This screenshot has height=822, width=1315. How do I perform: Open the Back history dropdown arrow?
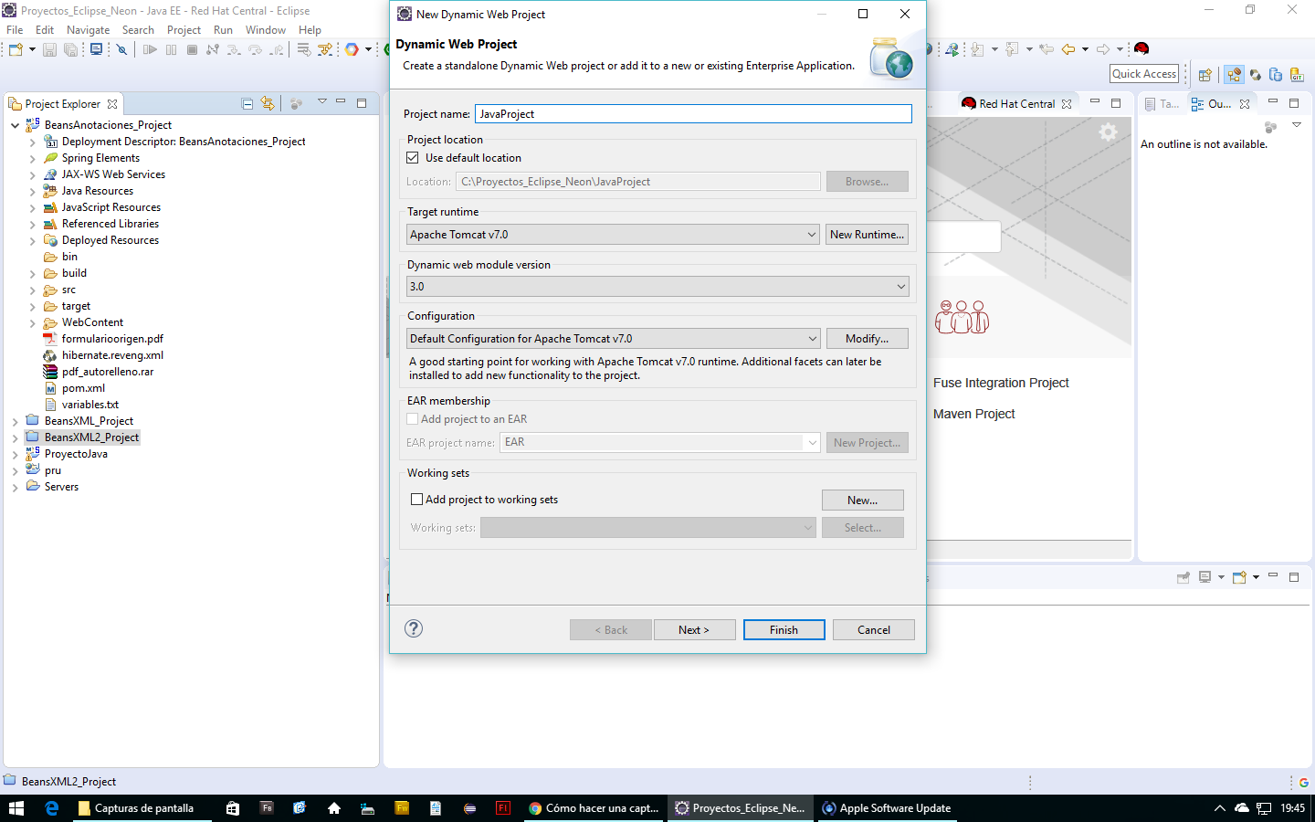click(x=1085, y=49)
